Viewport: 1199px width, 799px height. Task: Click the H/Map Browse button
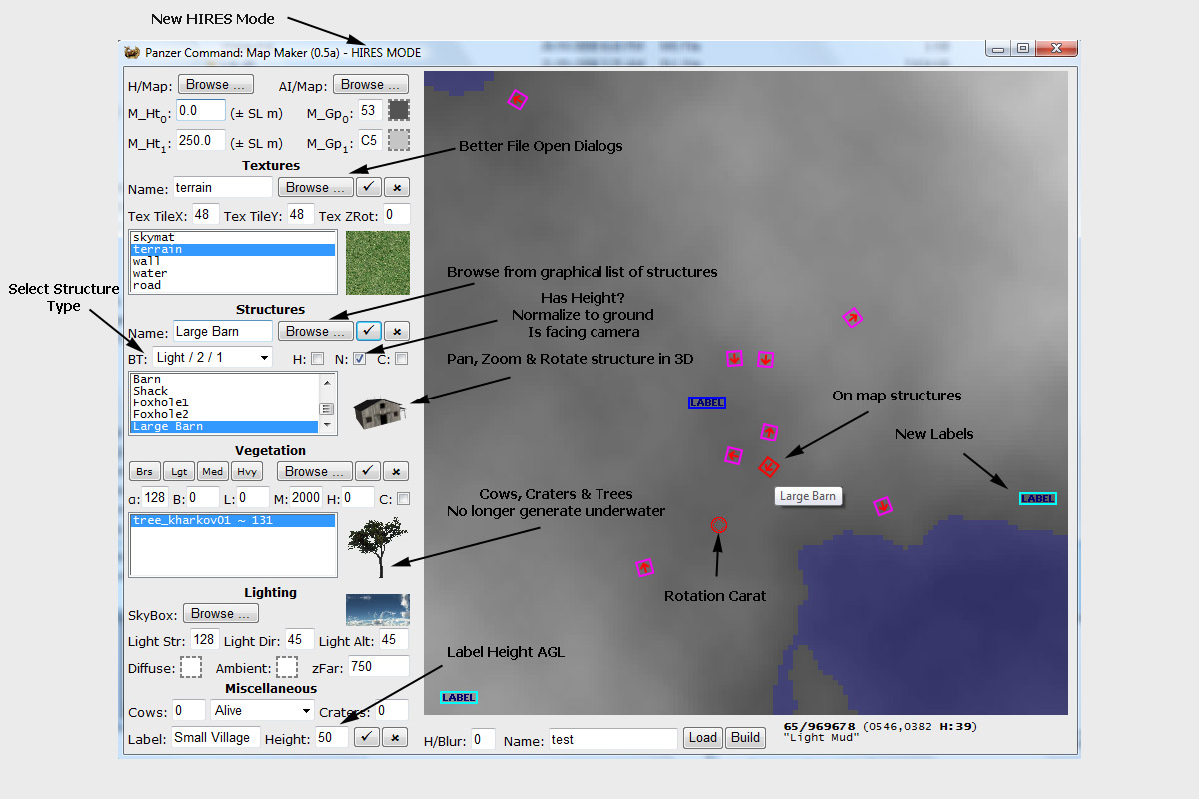point(215,85)
